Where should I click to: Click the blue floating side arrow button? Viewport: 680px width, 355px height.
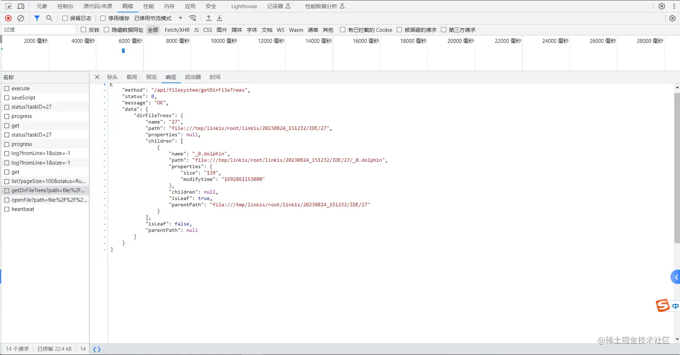pos(676,277)
